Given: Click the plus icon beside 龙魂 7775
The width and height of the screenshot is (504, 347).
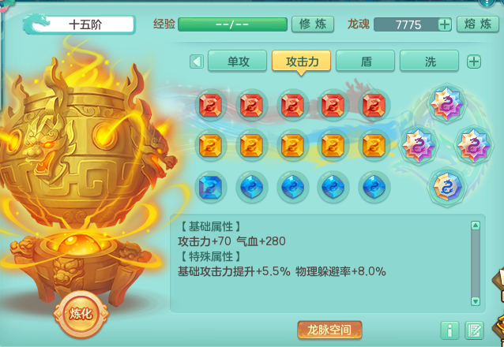Looking at the screenshot, I should [445, 24].
